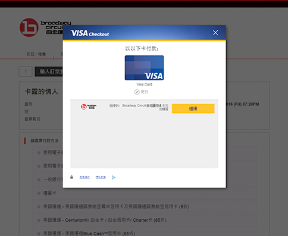Click the blue AdChoices triangle icon

tap(114, 177)
